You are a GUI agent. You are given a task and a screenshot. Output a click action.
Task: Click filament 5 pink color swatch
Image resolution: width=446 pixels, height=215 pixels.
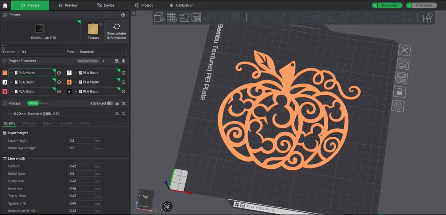5,92
